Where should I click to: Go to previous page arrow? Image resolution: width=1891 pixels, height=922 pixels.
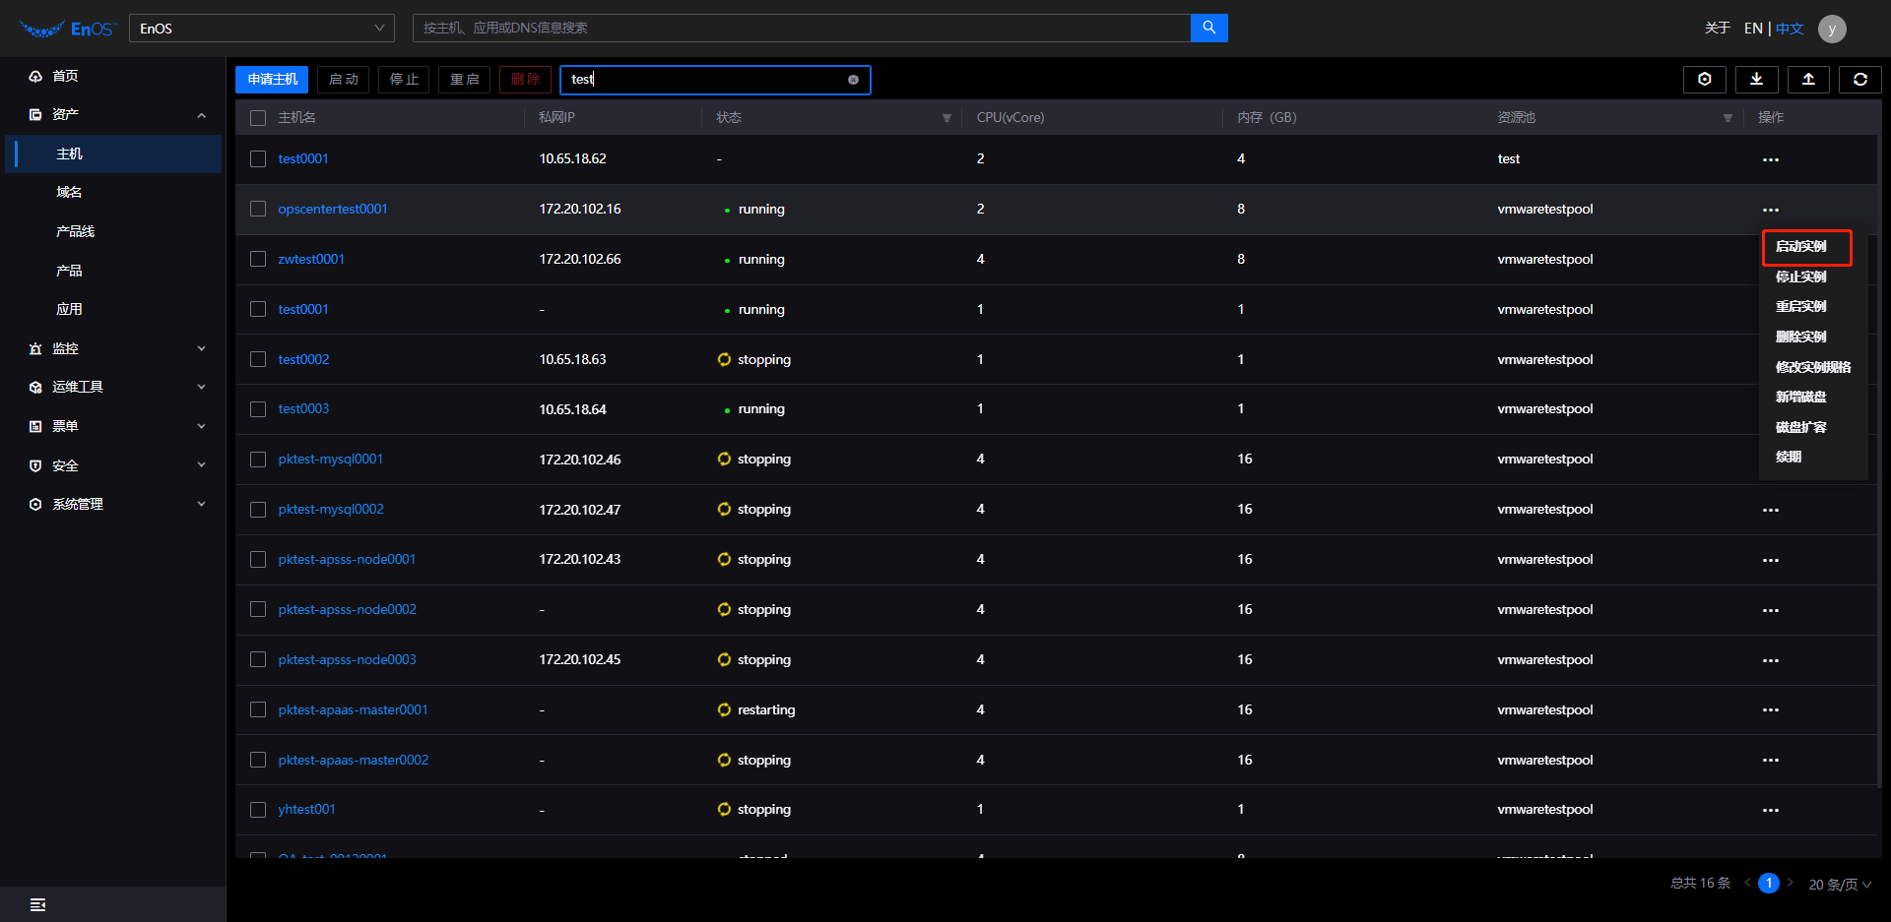[x=1747, y=883]
